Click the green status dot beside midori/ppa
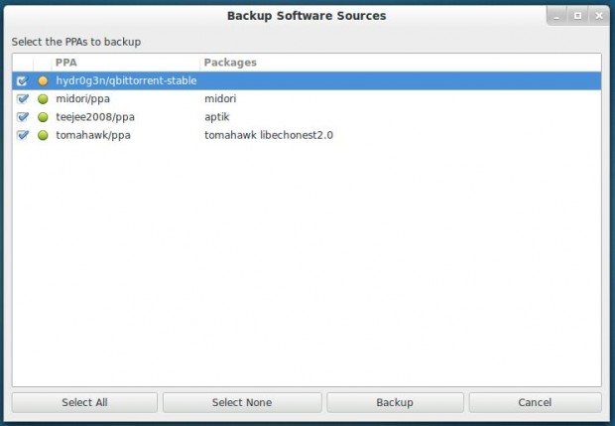Image resolution: width=615 pixels, height=426 pixels. tap(43, 99)
